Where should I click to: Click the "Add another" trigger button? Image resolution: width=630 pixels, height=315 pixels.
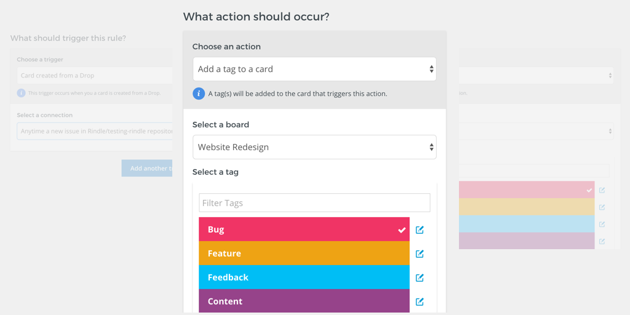tap(148, 169)
